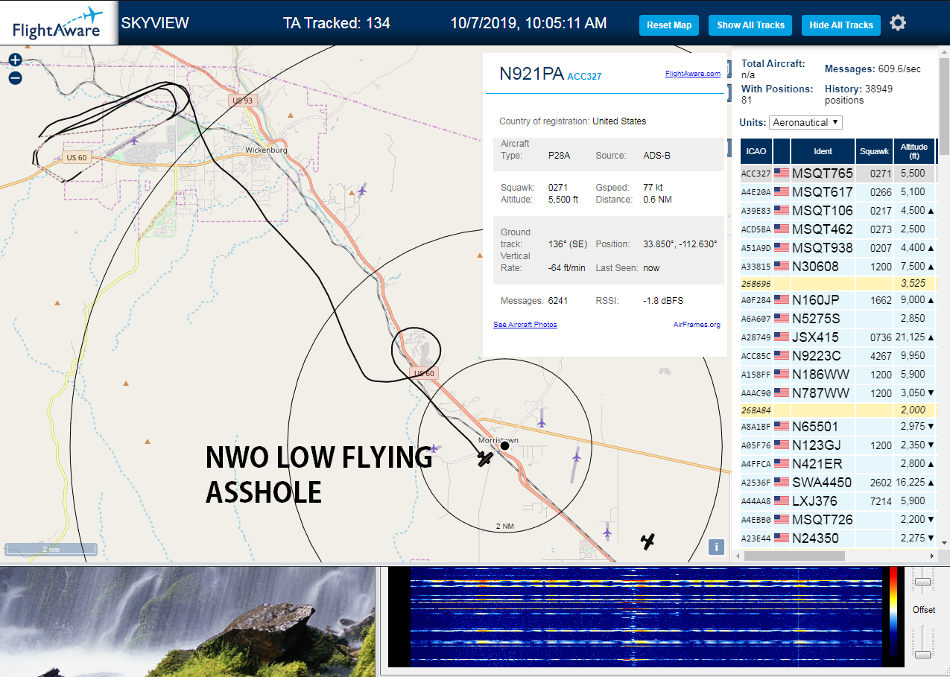Select the N65501 aircraft row
Screen dimensions: 950x677
tap(837, 427)
